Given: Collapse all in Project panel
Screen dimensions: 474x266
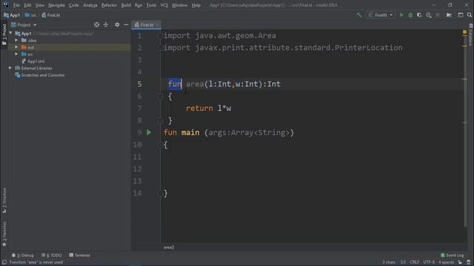Looking at the screenshot, I should (106, 24).
